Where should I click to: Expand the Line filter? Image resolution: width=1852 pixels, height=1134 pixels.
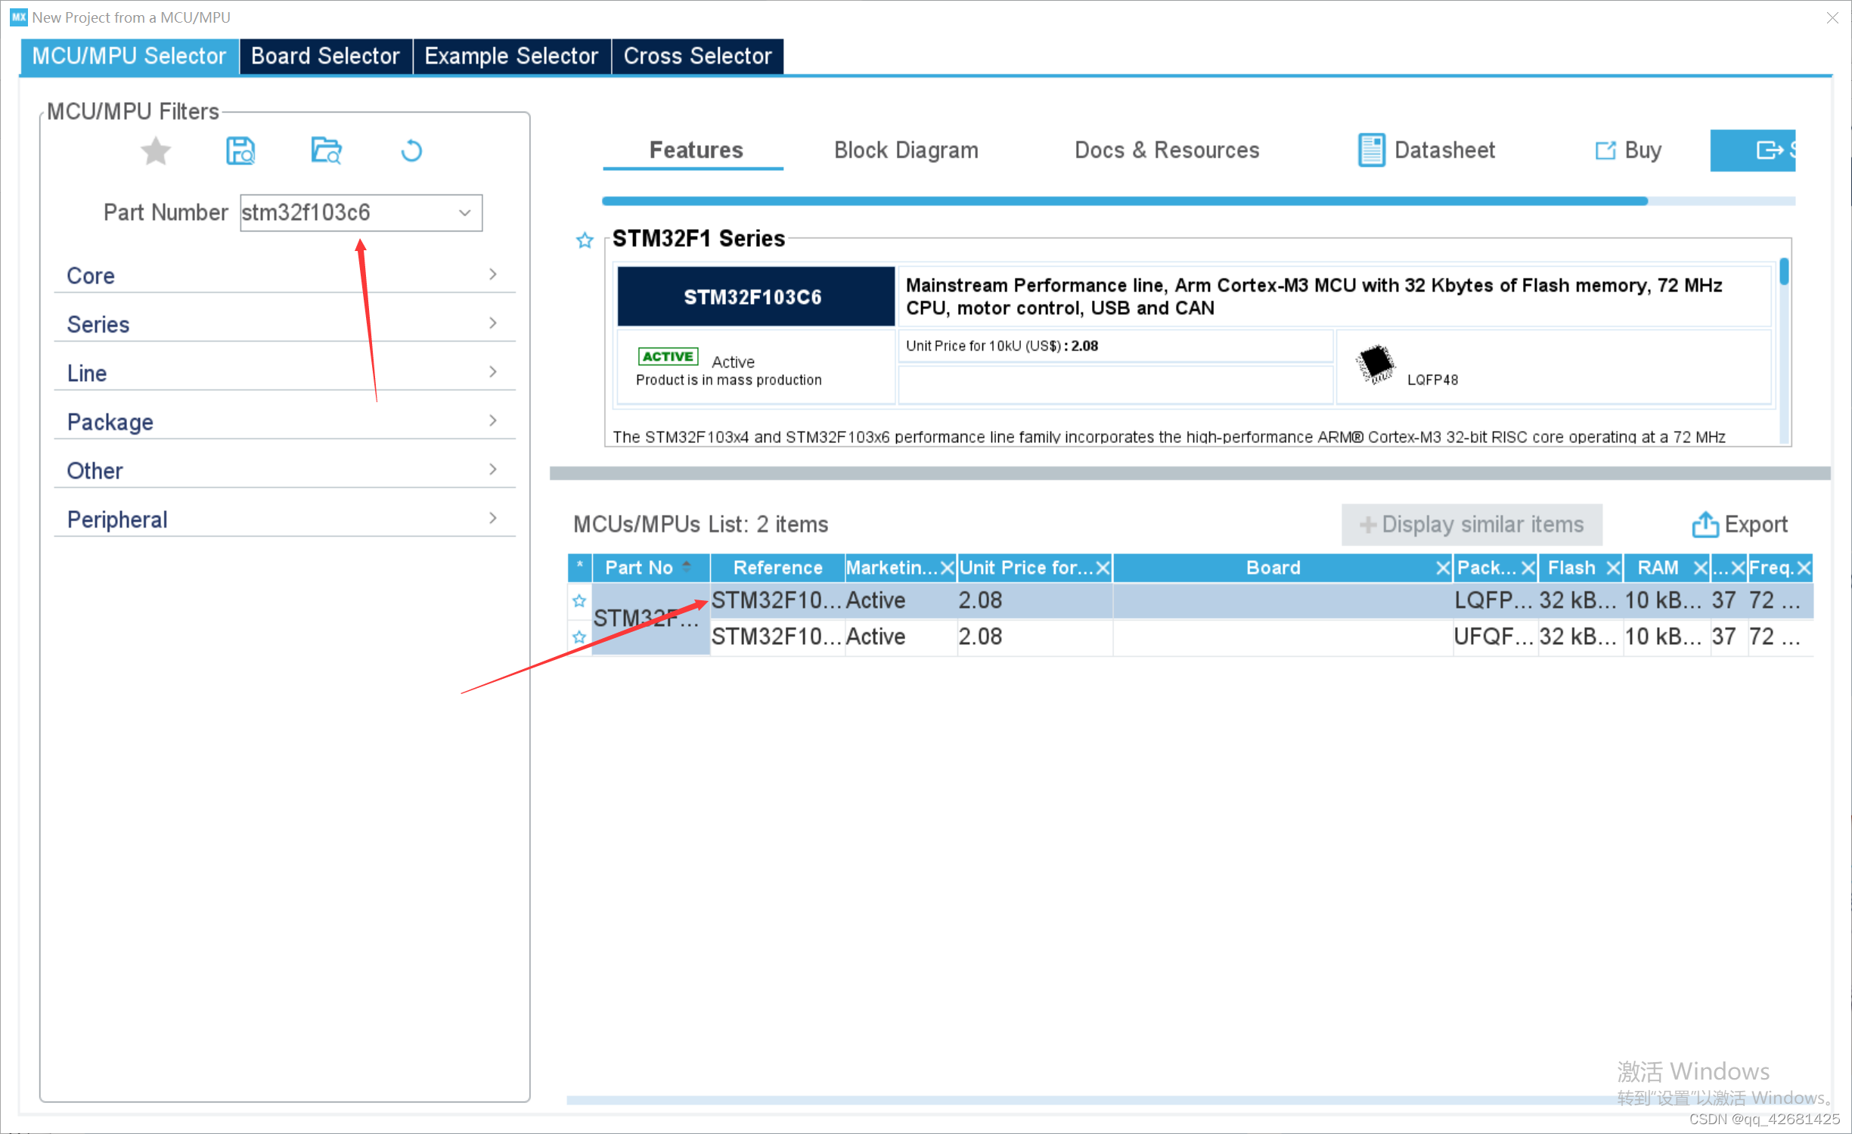(284, 373)
